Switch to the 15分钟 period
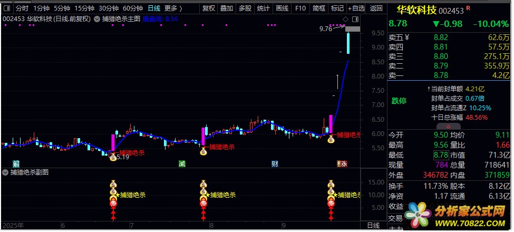Image resolution: width=514 pixels, height=232 pixels. click(x=84, y=8)
